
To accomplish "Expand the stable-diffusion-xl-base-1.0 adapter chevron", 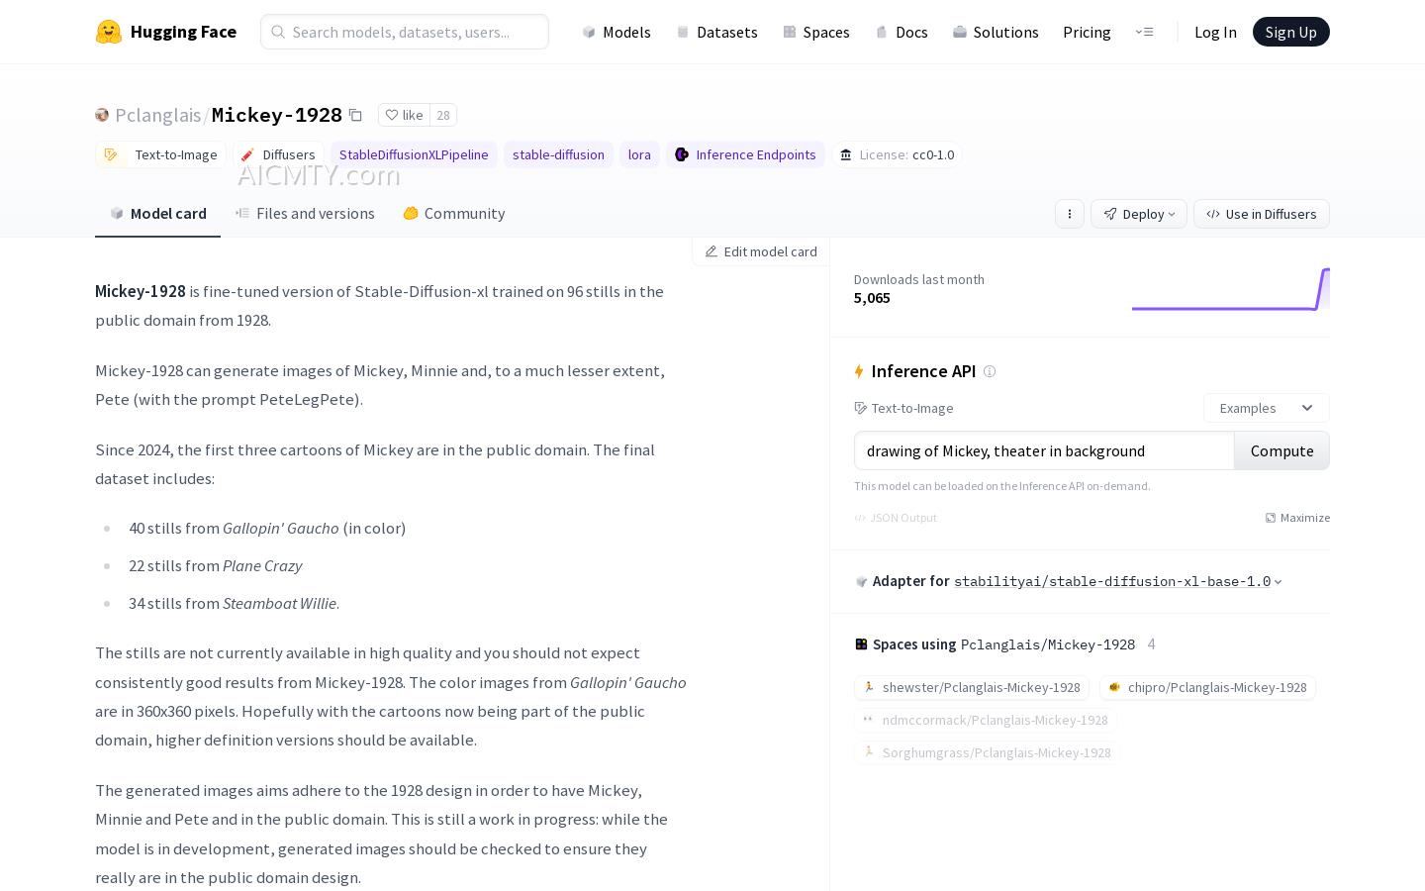I will (x=1278, y=582).
